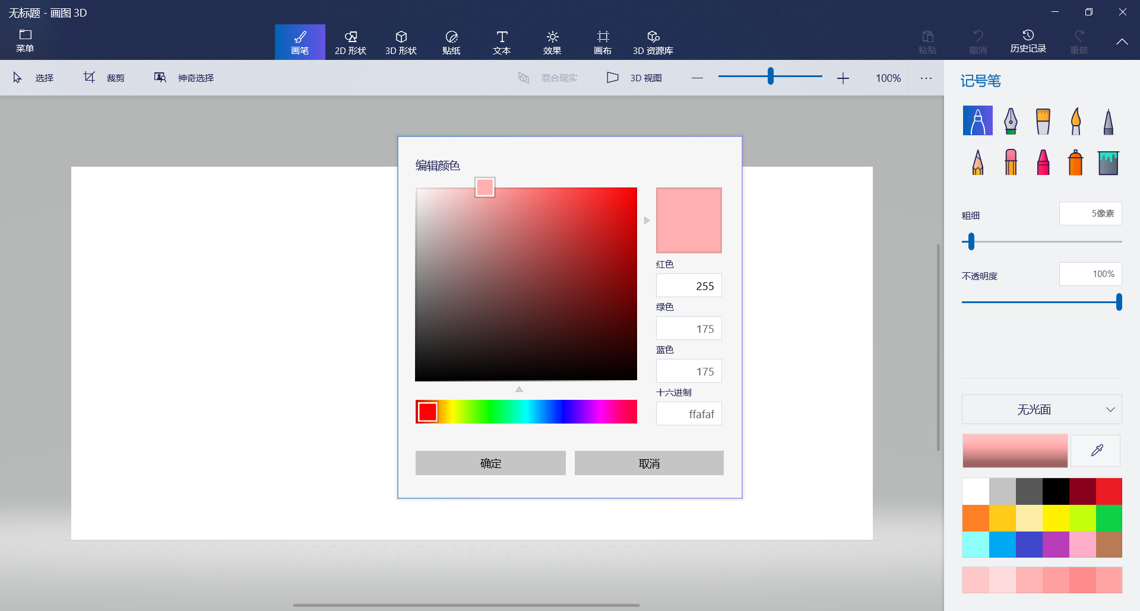This screenshot has height=611, width=1140.
Task: Choose the orange palette swatch
Action: (x=976, y=518)
